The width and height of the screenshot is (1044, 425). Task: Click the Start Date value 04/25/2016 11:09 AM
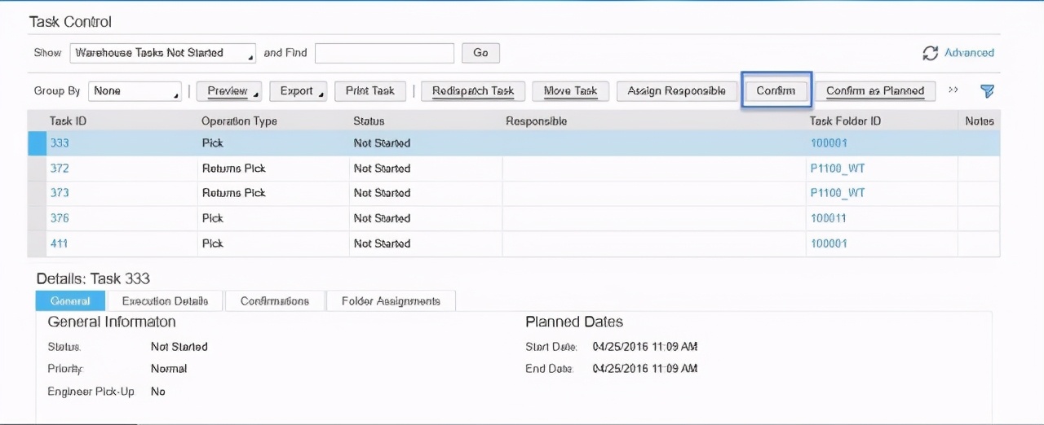click(x=645, y=347)
